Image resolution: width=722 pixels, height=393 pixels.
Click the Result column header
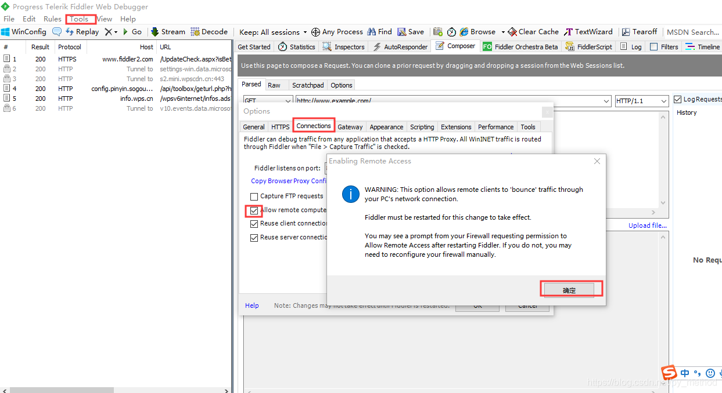tap(40, 47)
